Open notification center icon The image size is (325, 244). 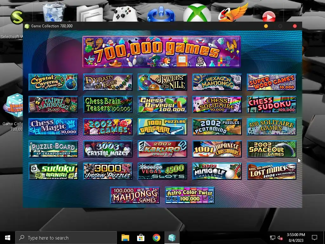click(315, 238)
